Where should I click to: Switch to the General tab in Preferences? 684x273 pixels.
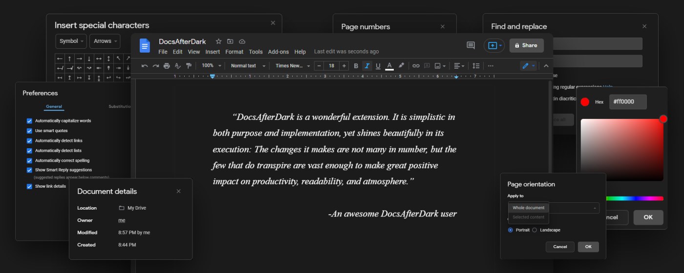54,107
